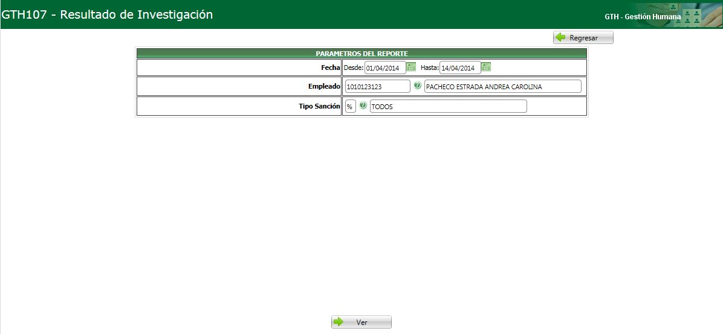This screenshot has width=723, height=334.
Task: Click the employee name field PACHECO ESTRADA
Action: 503,86
